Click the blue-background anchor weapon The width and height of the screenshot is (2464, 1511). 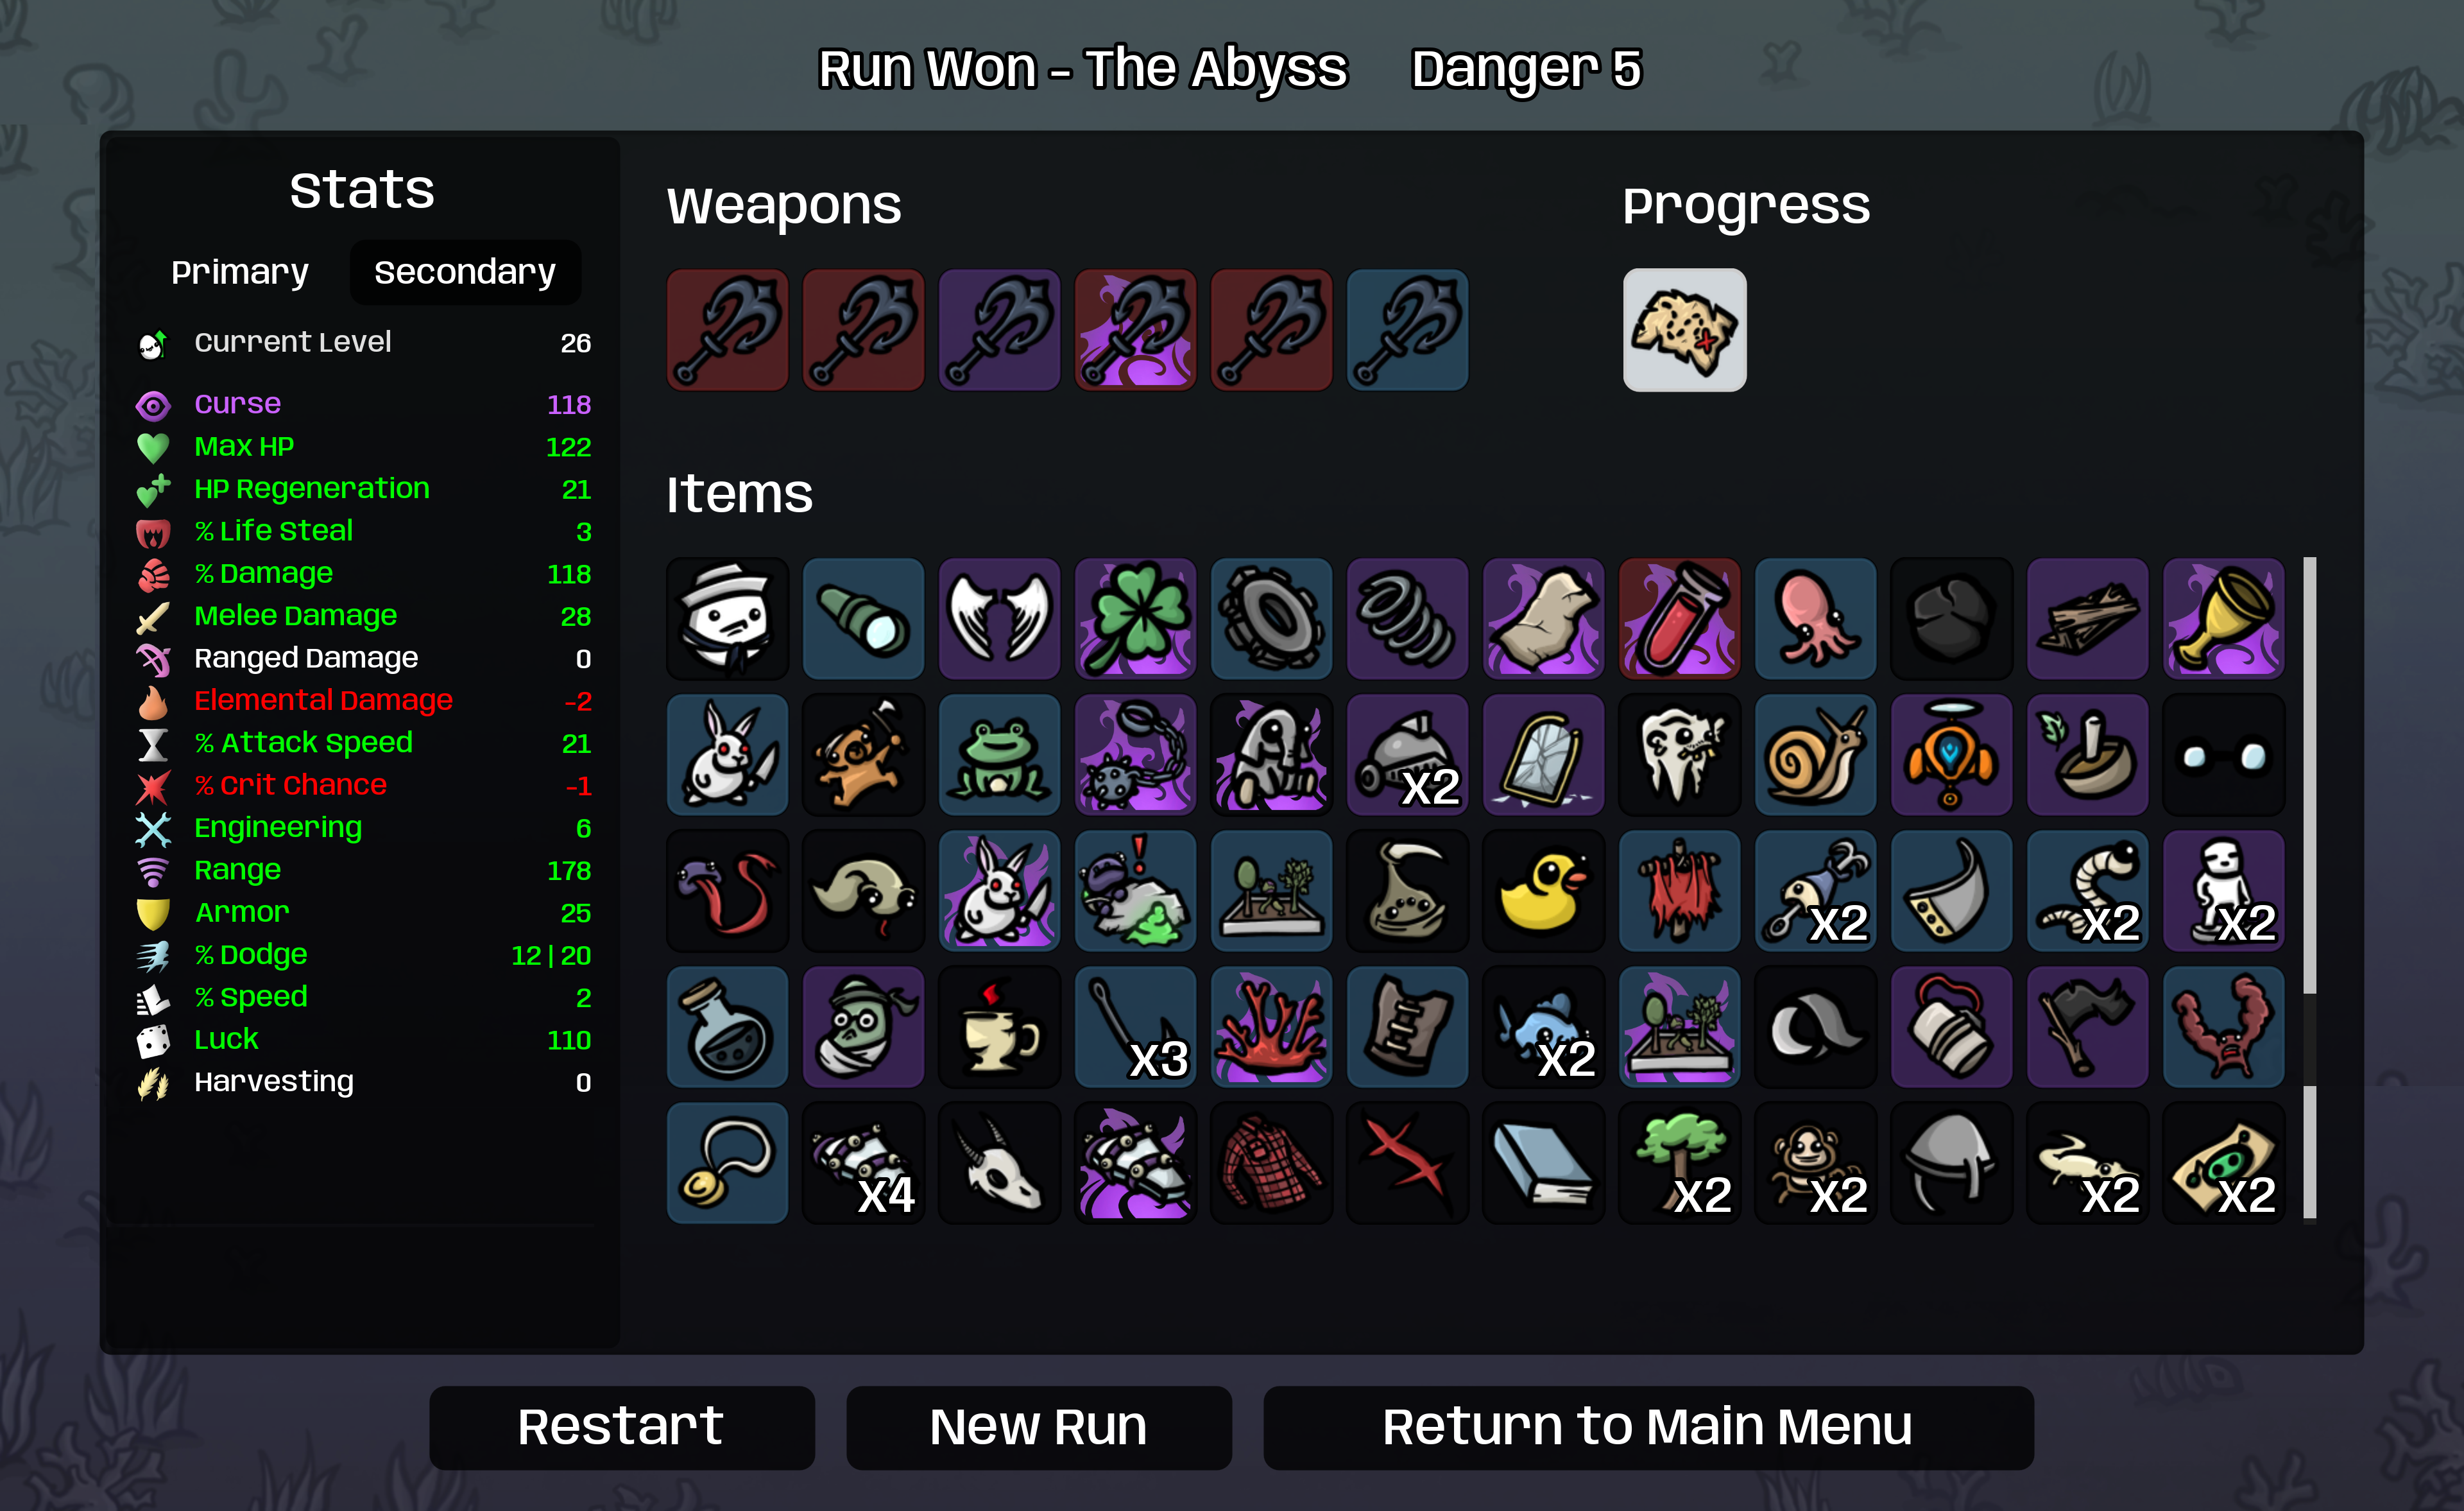coord(1407,329)
